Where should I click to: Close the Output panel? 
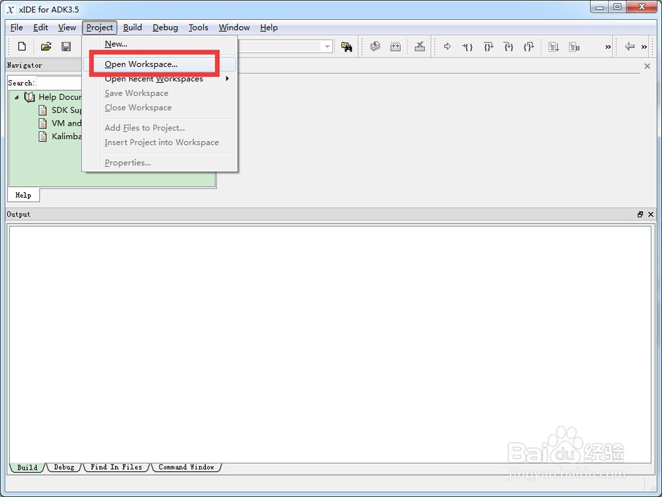point(651,214)
